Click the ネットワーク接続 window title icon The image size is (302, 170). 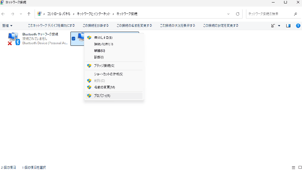(x=2, y=2)
